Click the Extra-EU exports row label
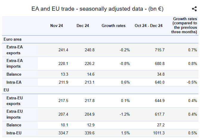Screen dimensions: 200x140 (15, 101)
